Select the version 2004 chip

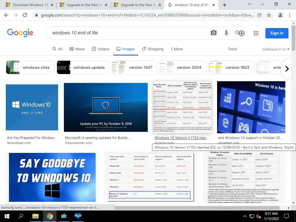tap(183, 67)
